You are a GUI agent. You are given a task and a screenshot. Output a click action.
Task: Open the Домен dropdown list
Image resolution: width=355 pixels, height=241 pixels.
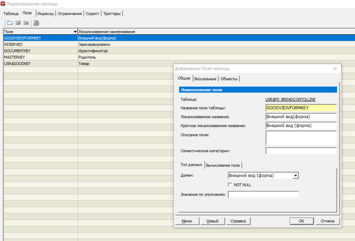[x=296, y=176]
